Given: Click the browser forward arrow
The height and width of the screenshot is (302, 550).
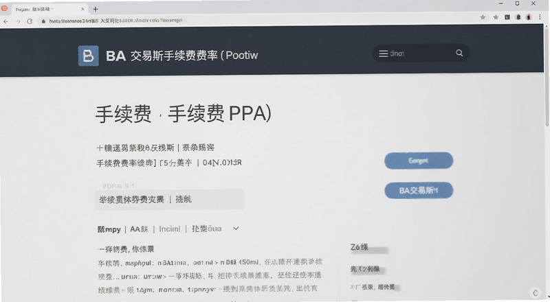Looking at the screenshot, I should pyautogui.click(x=18, y=21).
